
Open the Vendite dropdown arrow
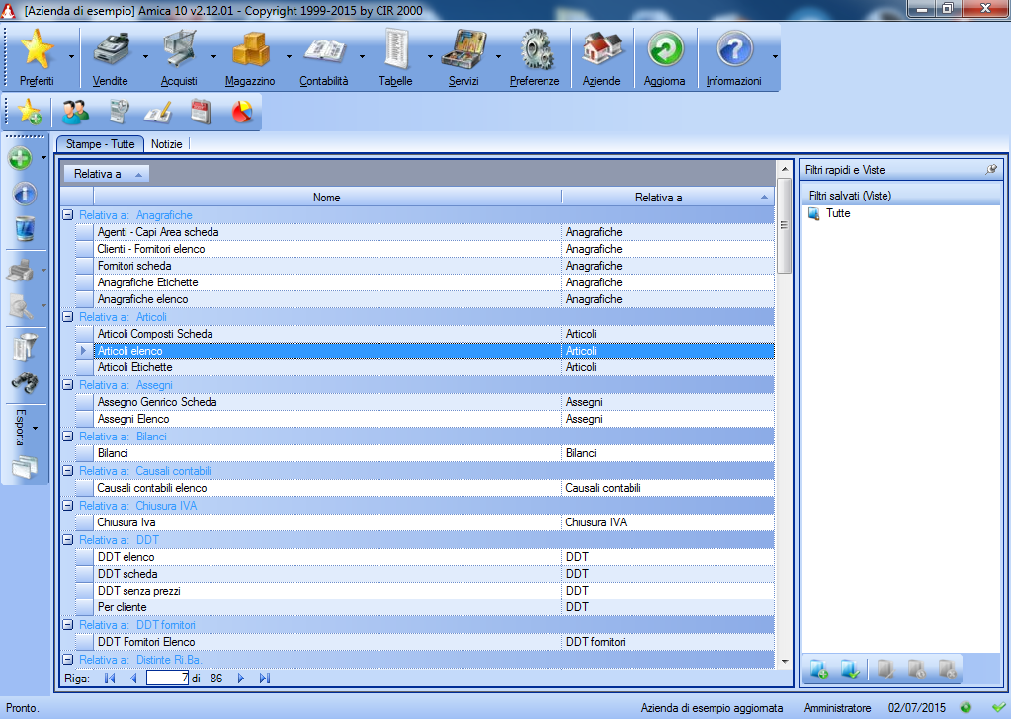tap(145, 56)
